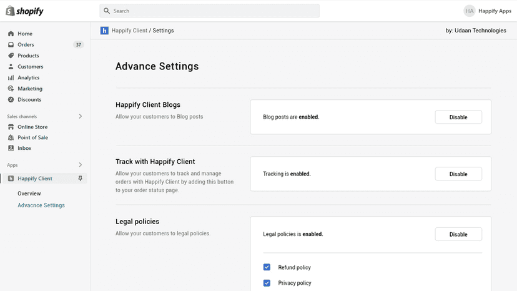Disable Blog posts button
Viewport: 517px width, 291px height.
pos(458,117)
